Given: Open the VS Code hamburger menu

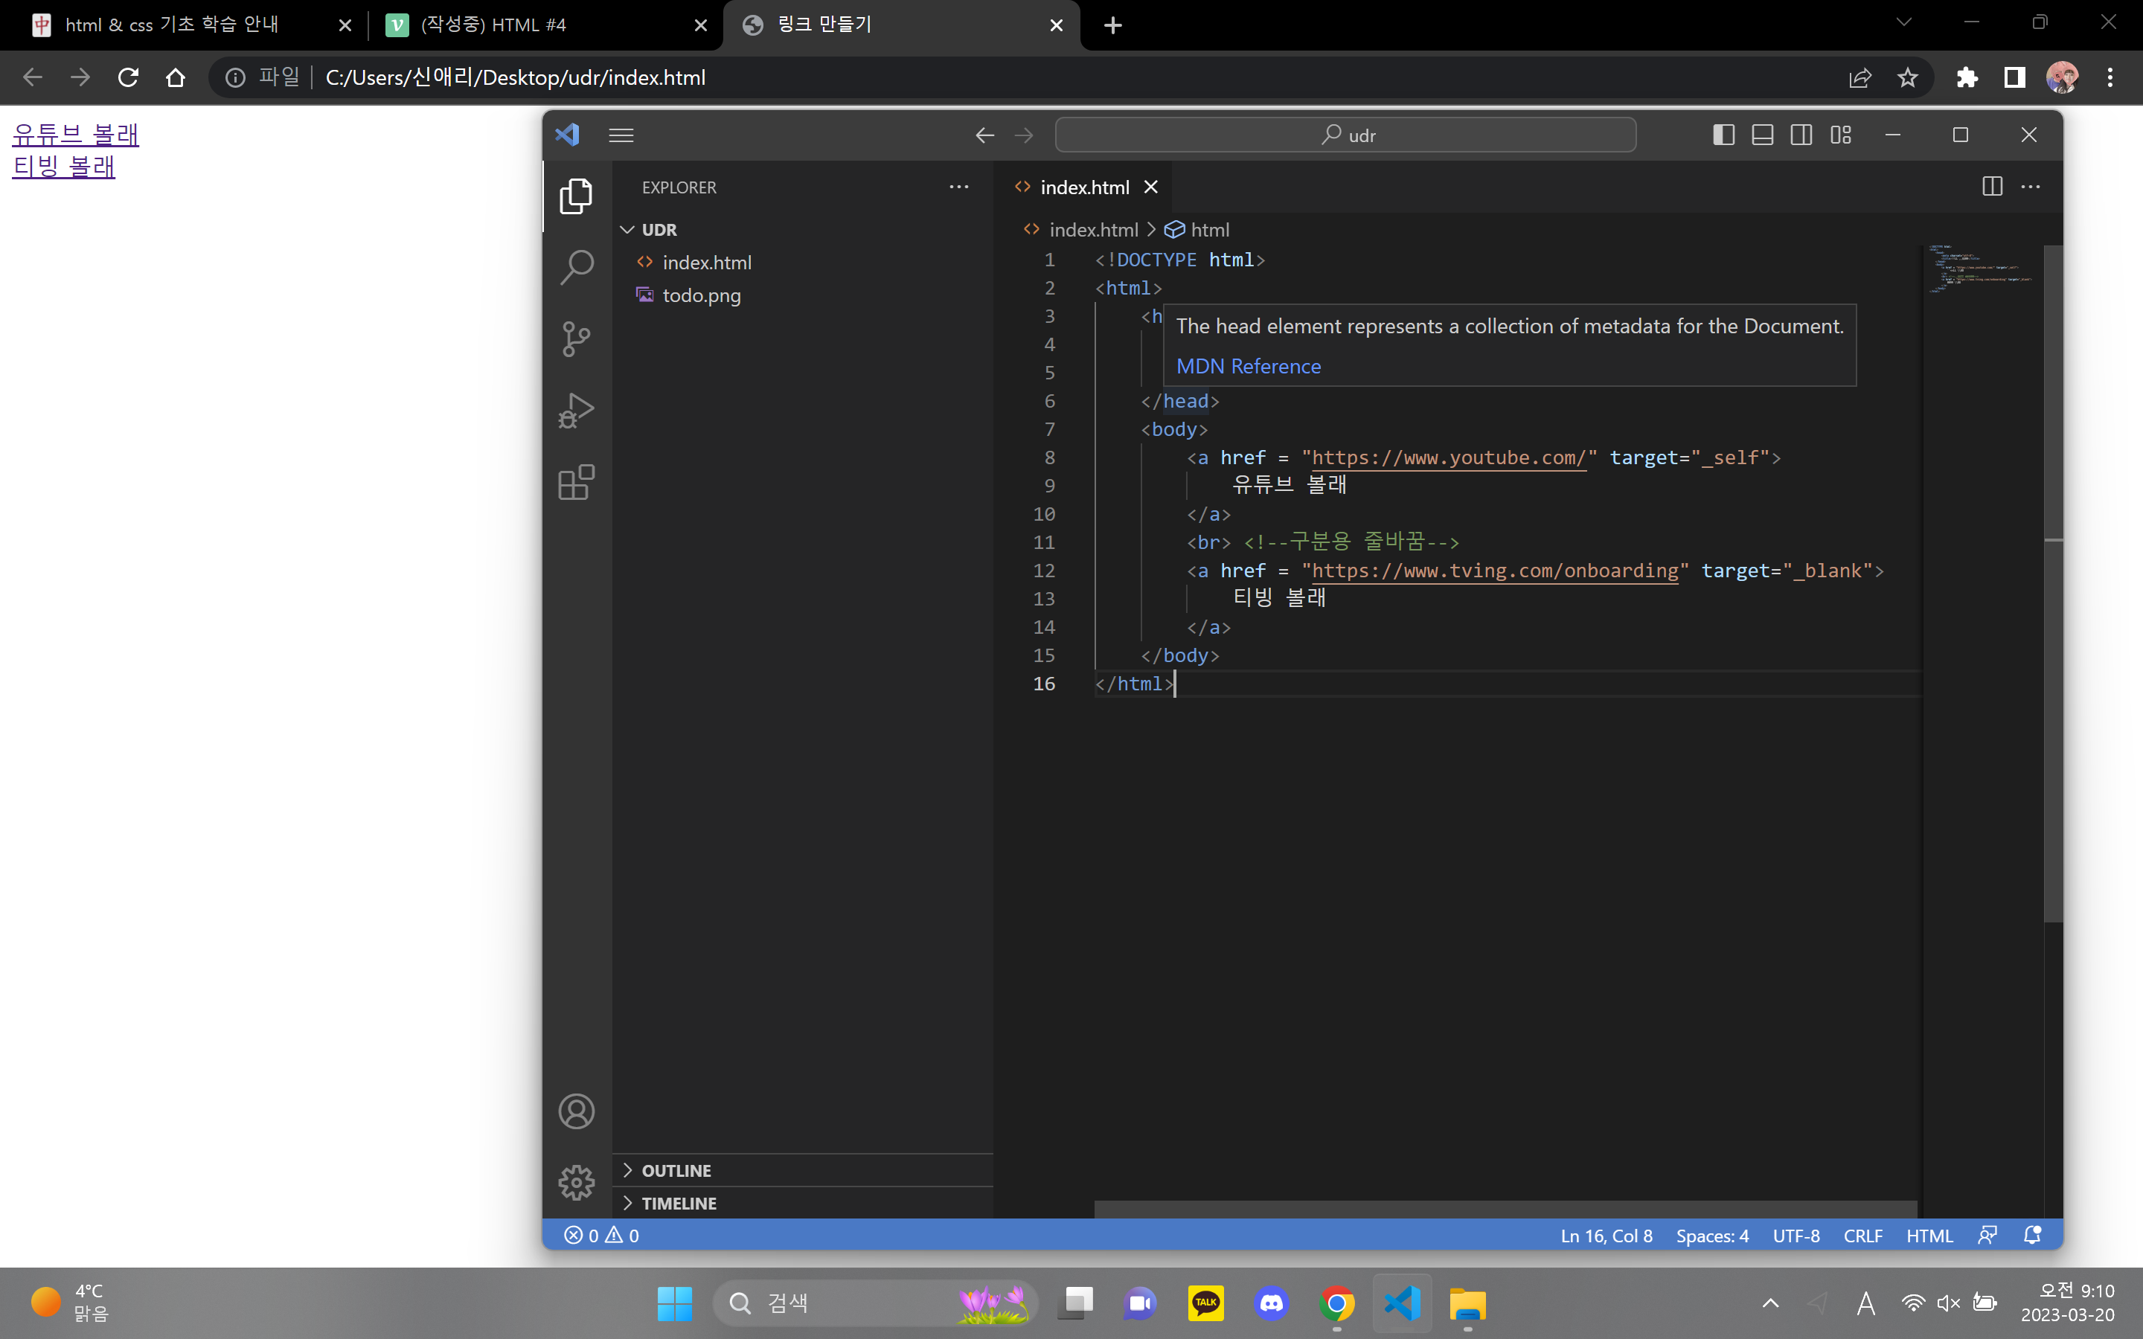Looking at the screenshot, I should click(x=621, y=135).
